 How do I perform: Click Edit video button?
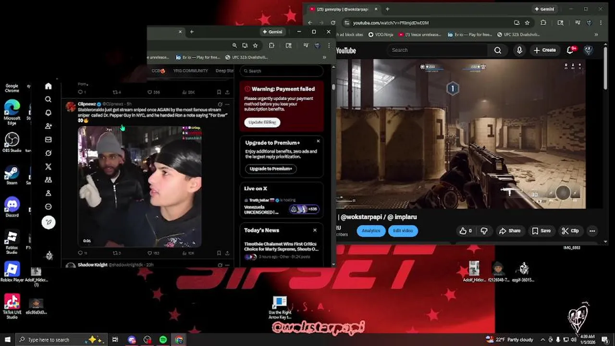point(403,231)
